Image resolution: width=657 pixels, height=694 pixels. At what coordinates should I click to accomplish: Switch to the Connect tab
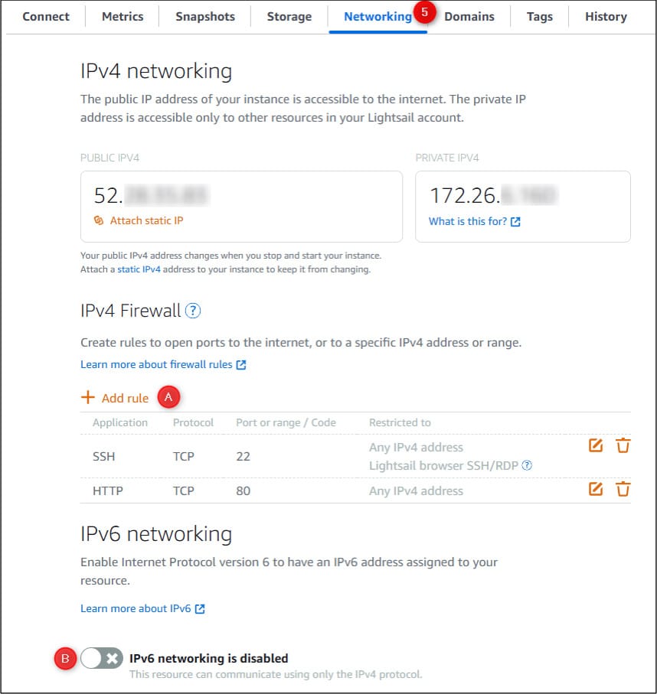(45, 16)
